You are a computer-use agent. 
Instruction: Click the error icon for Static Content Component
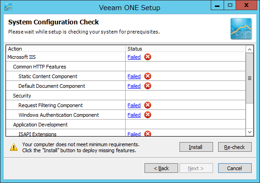[x=147, y=76]
